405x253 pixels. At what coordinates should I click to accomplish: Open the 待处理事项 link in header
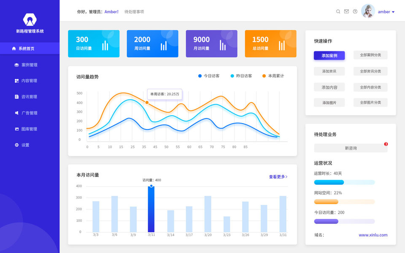tap(134, 12)
